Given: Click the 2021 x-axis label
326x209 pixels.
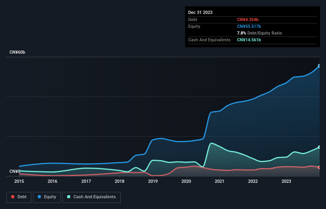Looking at the screenshot, I should tap(220, 181).
